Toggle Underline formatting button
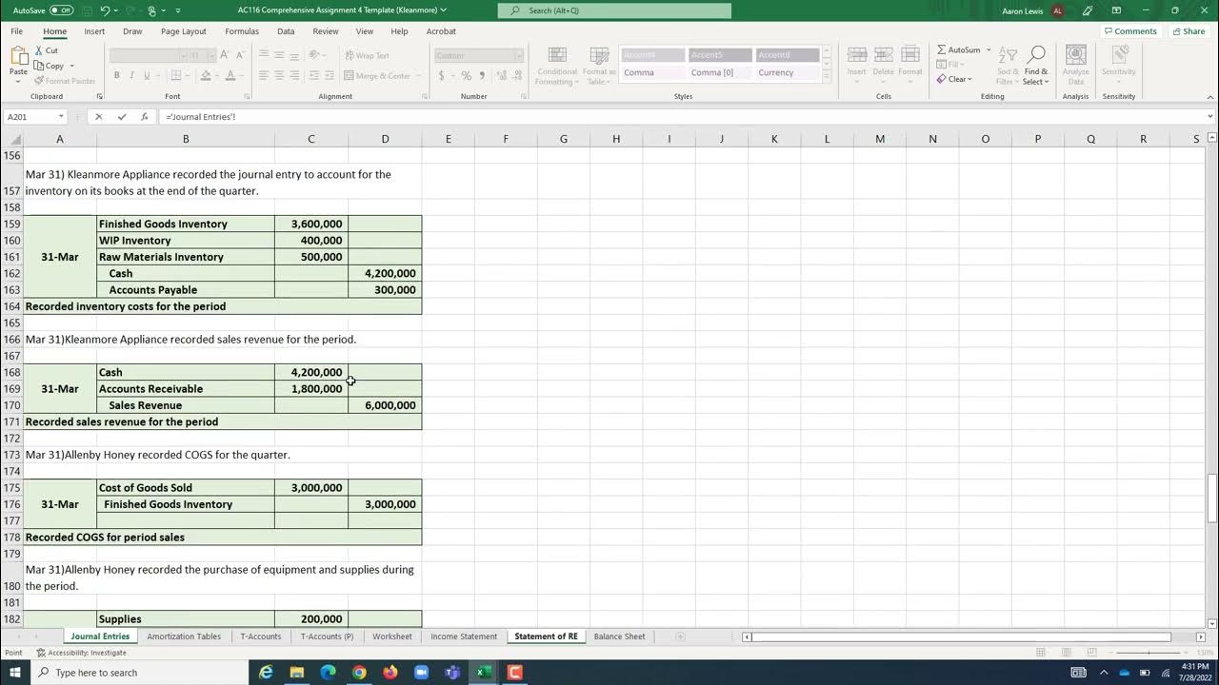This screenshot has width=1219, height=685. [x=147, y=75]
